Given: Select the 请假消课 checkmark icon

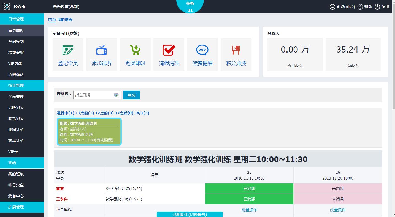Looking at the screenshot, I should (x=169, y=50).
